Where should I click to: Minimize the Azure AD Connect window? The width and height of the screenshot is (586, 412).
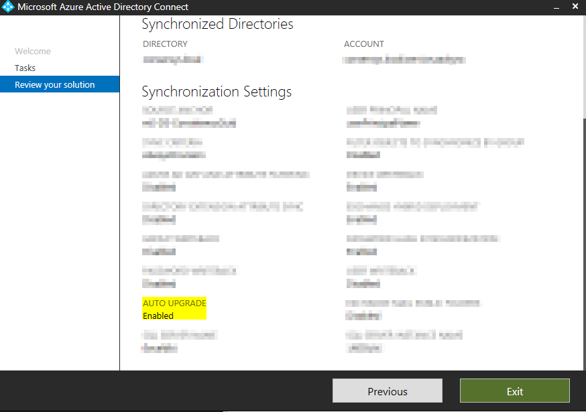pos(556,7)
